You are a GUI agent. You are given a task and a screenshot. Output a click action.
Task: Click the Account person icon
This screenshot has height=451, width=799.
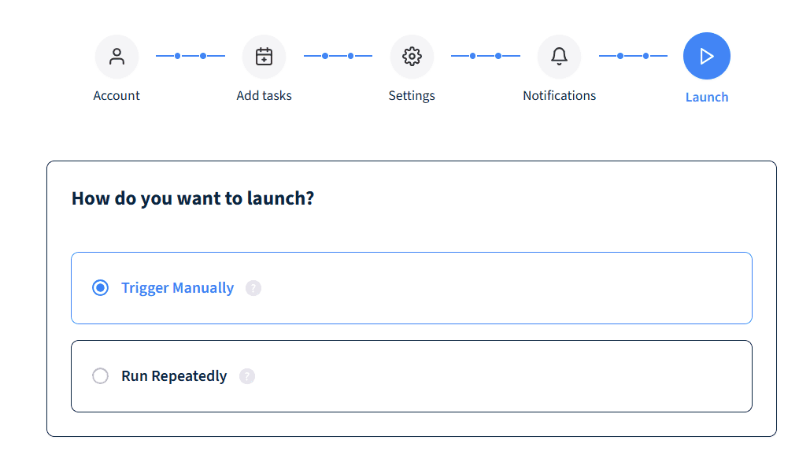117,57
